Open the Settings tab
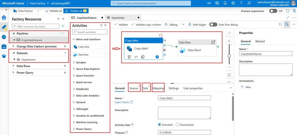This screenshot has height=135, width=297. pyautogui.click(x=174, y=88)
